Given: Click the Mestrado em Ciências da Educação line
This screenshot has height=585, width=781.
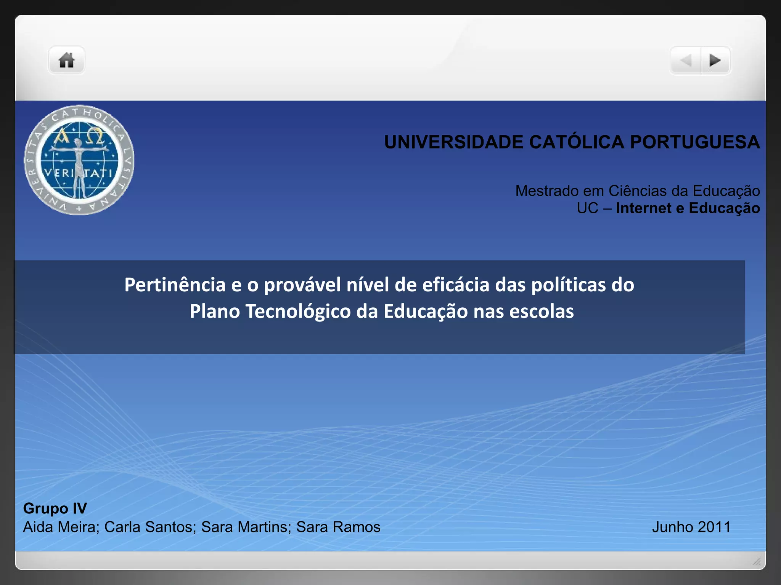Looking at the screenshot, I should coord(637,190).
